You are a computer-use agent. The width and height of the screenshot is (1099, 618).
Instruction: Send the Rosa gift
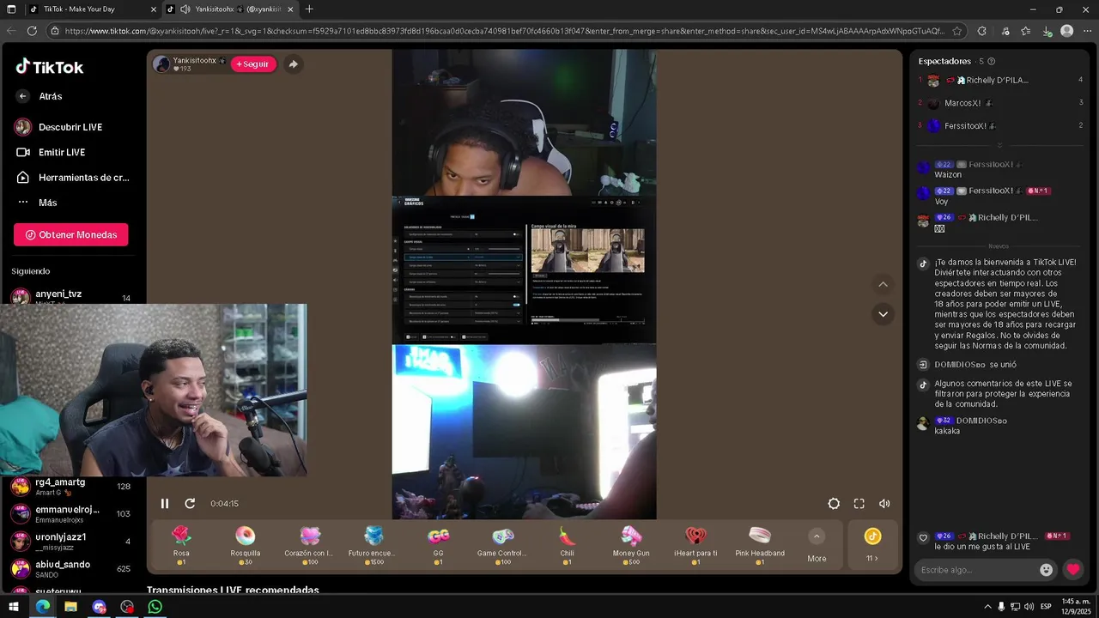pyautogui.click(x=181, y=545)
